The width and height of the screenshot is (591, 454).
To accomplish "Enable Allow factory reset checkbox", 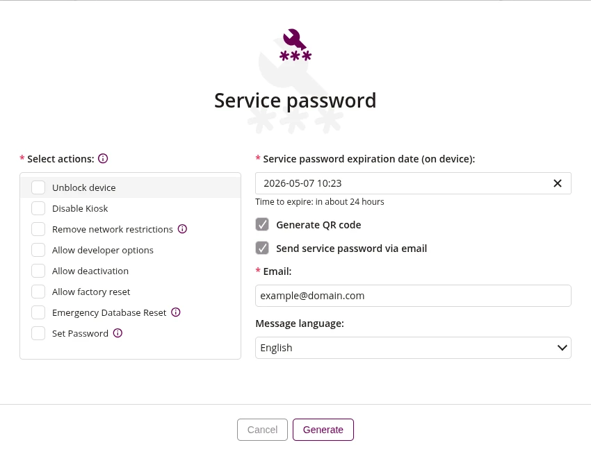I will (38, 292).
